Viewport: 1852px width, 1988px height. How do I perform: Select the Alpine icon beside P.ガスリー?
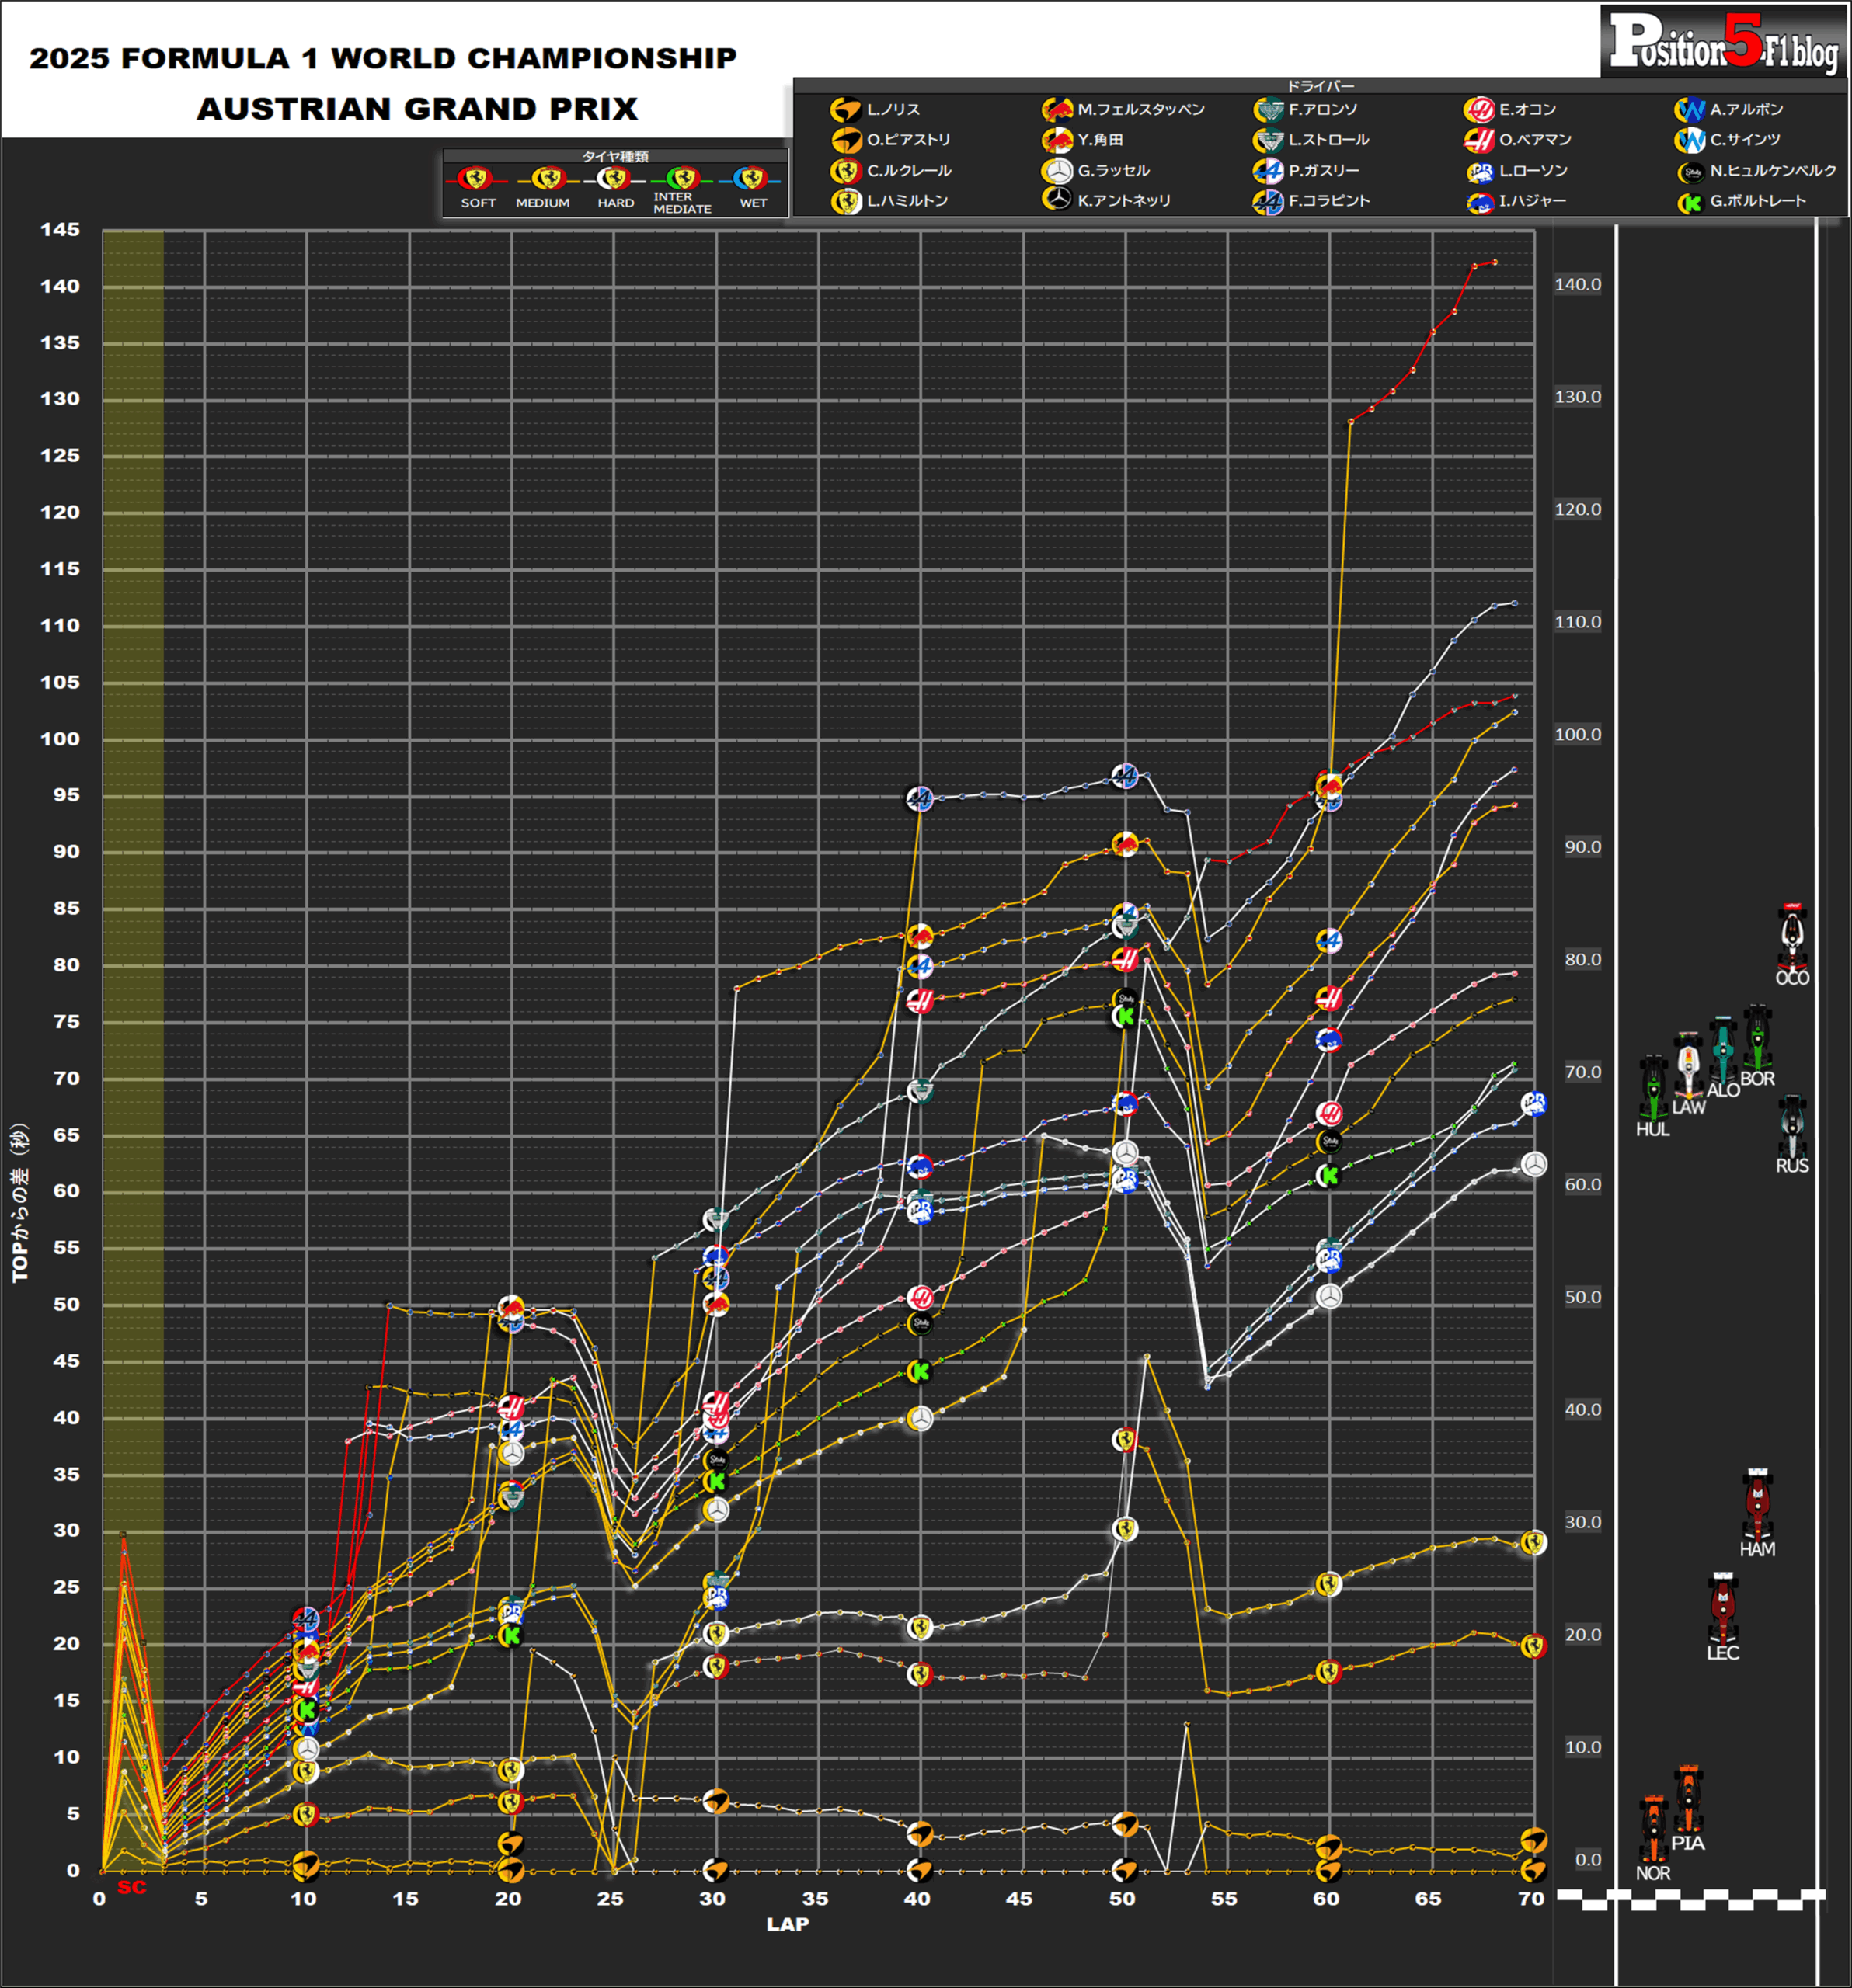[1269, 171]
